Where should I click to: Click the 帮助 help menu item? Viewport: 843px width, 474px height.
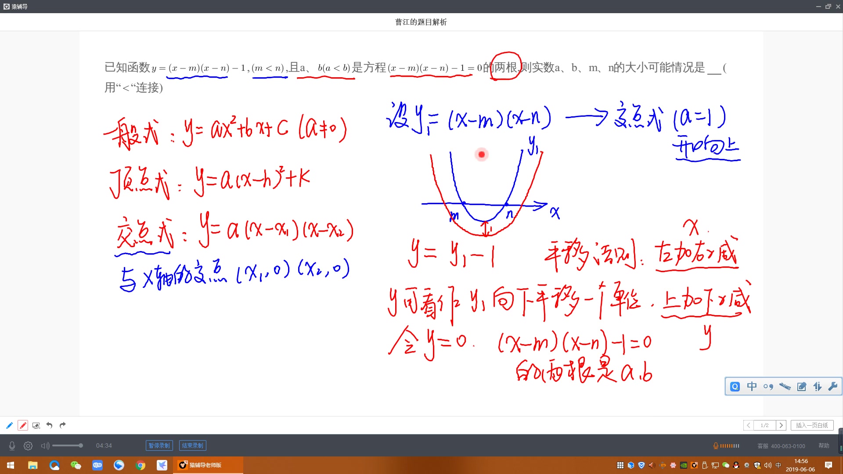click(824, 445)
